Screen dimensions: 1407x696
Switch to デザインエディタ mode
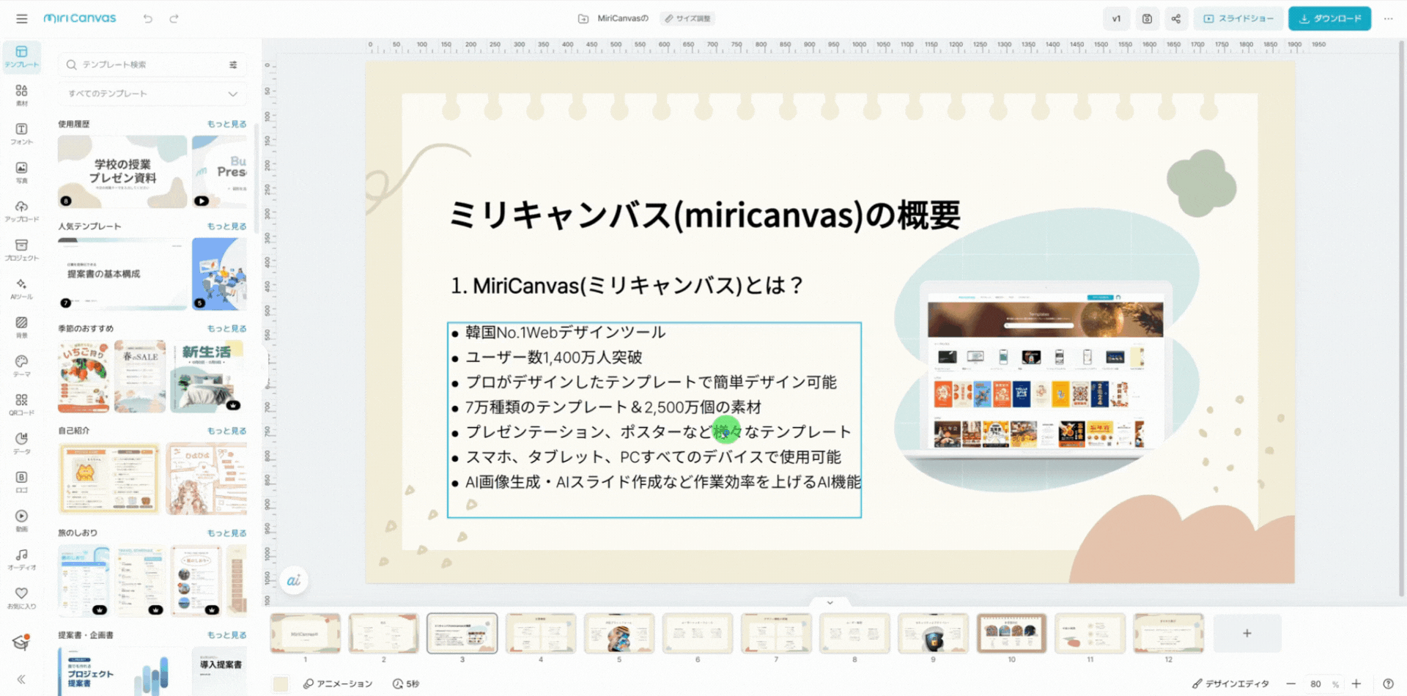[x=1230, y=684]
